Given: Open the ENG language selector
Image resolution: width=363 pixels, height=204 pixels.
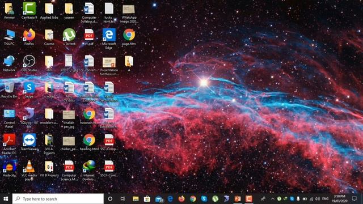Looking at the screenshot, I should point(325,199).
